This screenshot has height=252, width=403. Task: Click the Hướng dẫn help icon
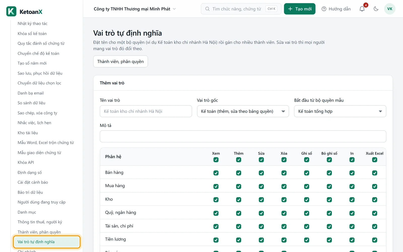pos(324,9)
